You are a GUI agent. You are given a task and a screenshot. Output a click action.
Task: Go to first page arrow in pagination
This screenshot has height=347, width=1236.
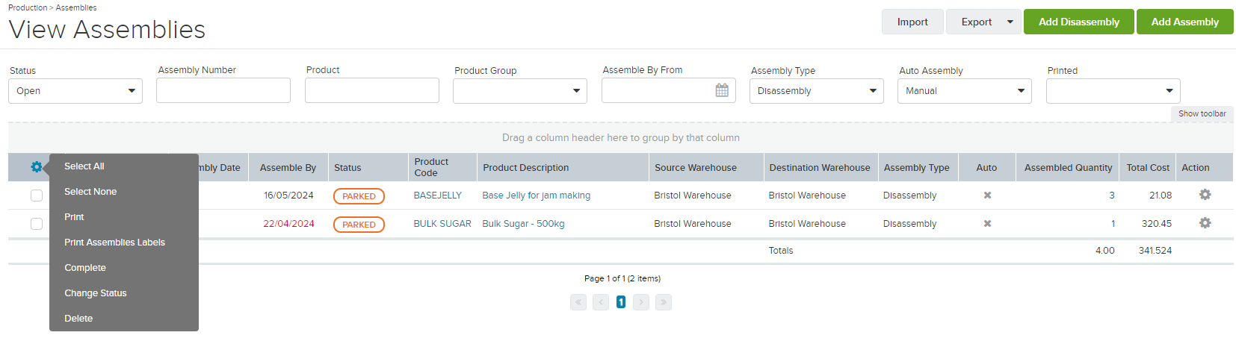pos(578,302)
